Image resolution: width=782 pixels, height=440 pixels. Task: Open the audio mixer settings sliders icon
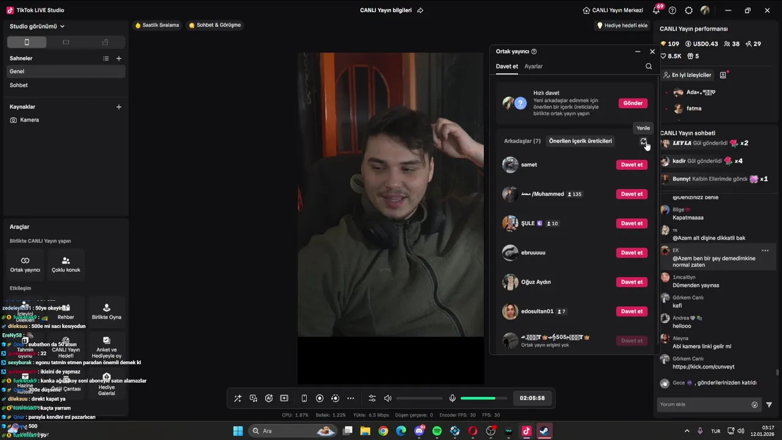(372, 398)
